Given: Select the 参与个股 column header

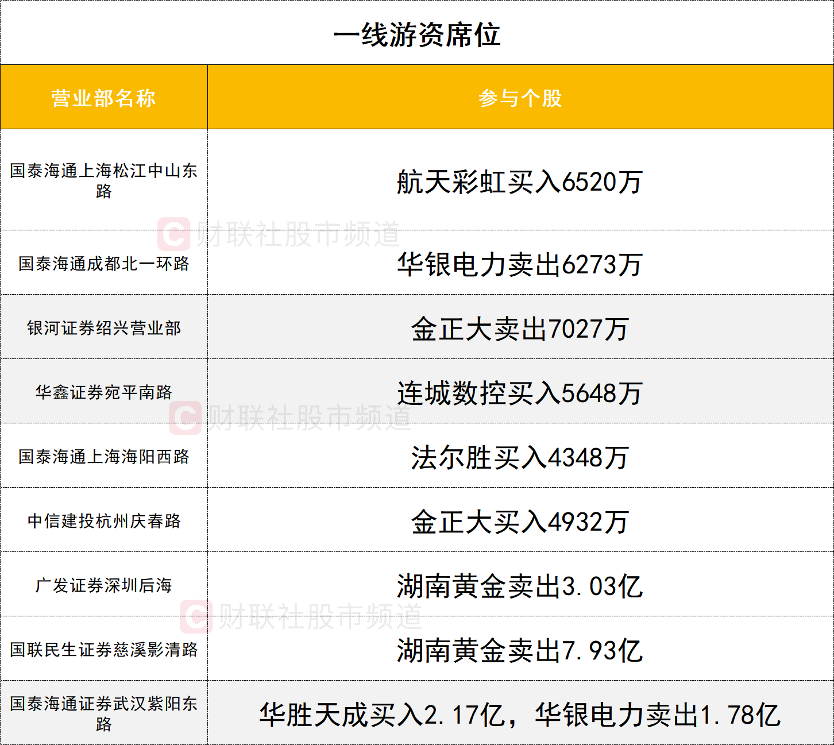Looking at the screenshot, I should coord(520,98).
